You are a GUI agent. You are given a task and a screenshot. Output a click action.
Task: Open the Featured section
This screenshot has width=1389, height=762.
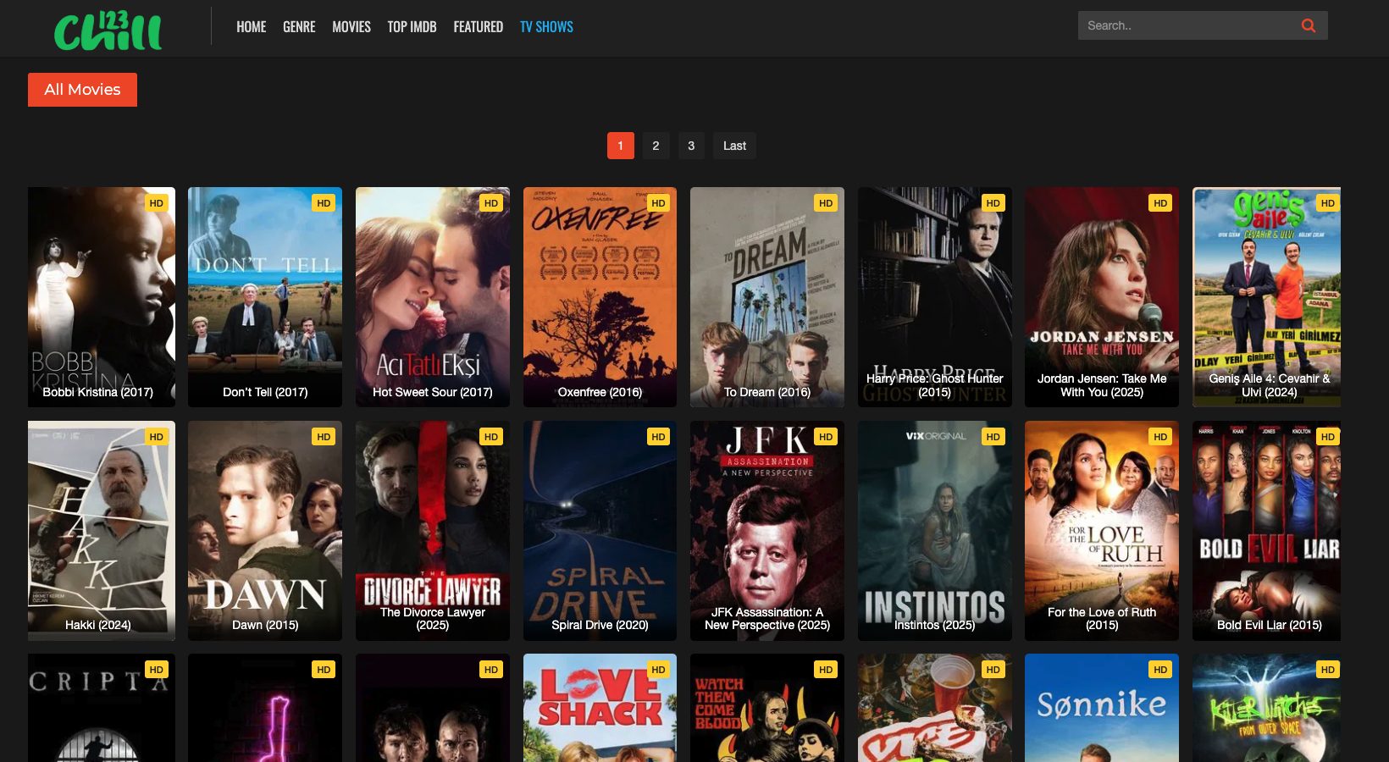click(x=478, y=27)
